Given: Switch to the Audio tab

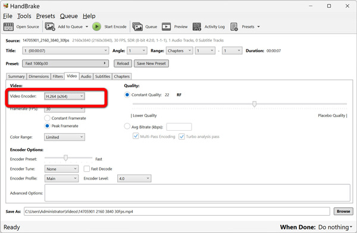Looking at the screenshot, I should coord(86,77).
